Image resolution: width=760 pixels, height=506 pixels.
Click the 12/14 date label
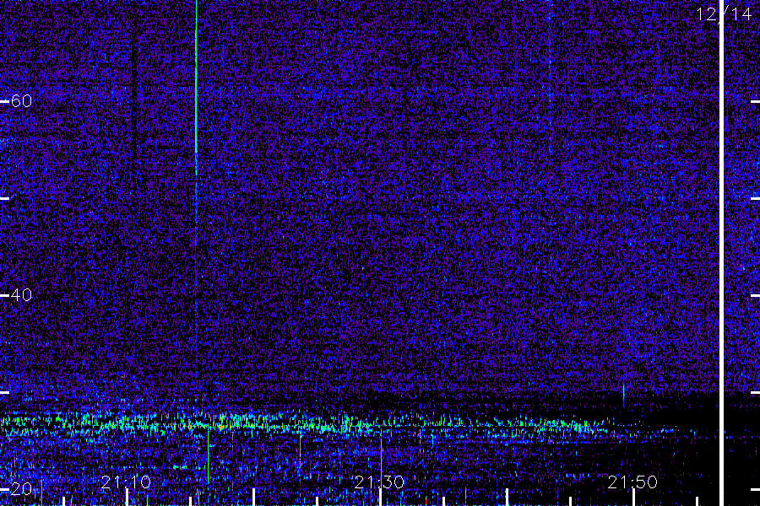coord(725,13)
